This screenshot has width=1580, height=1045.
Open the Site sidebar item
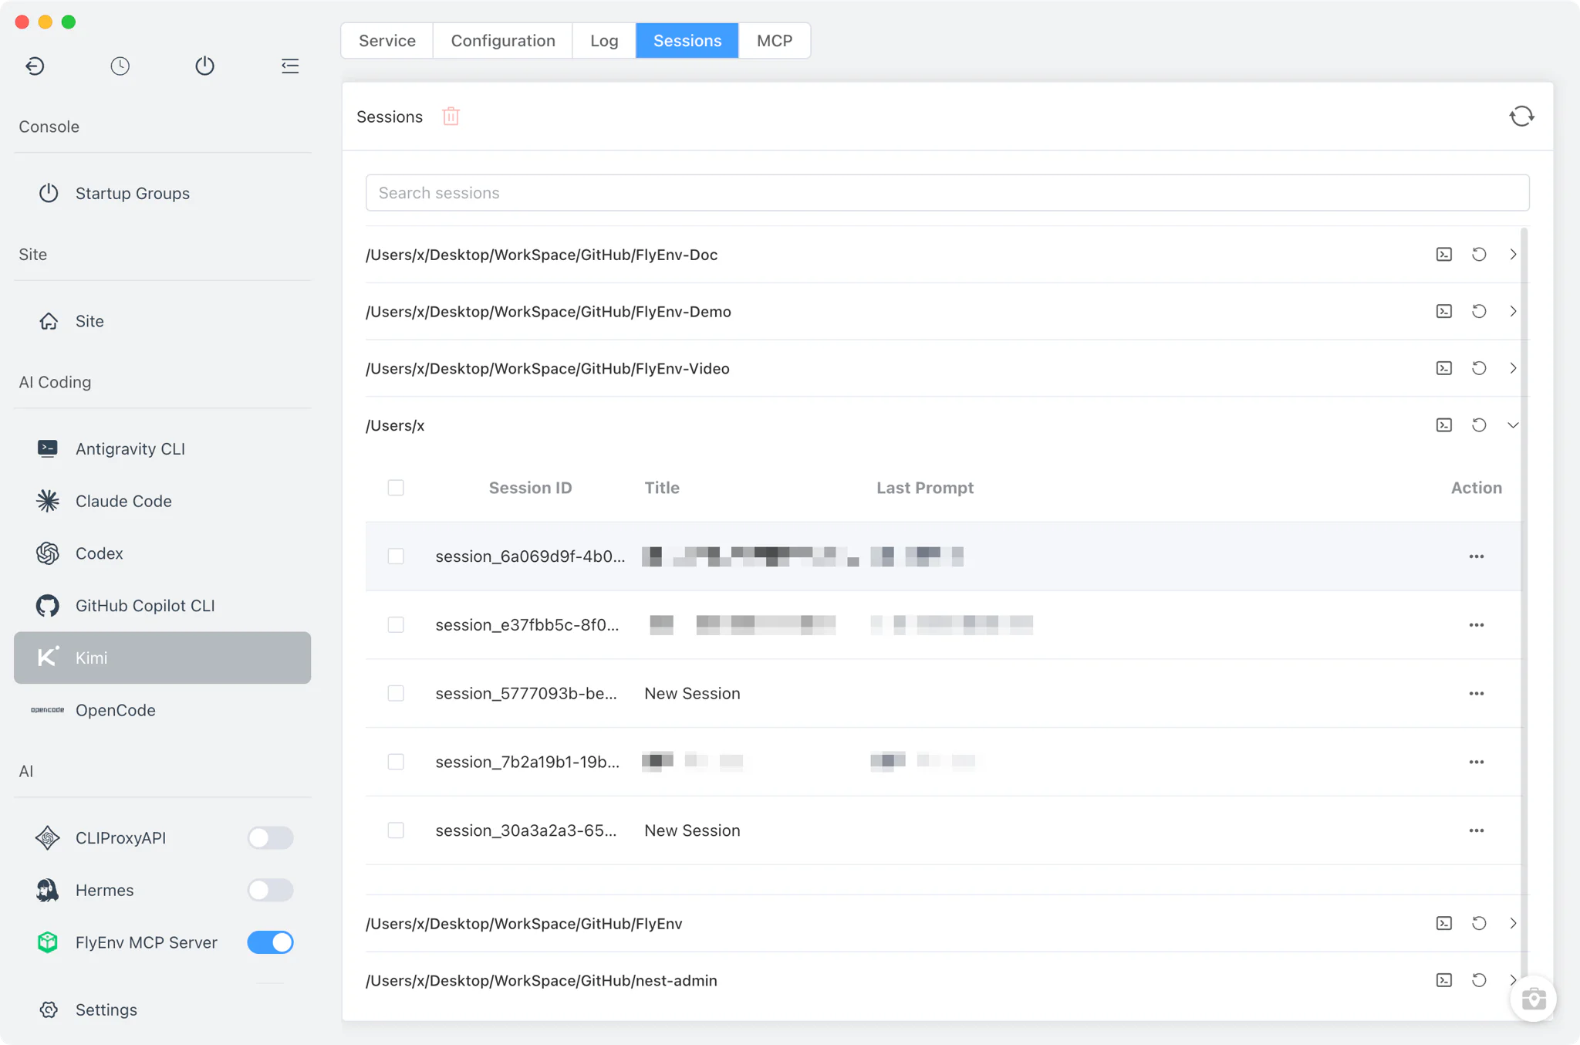click(162, 321)
